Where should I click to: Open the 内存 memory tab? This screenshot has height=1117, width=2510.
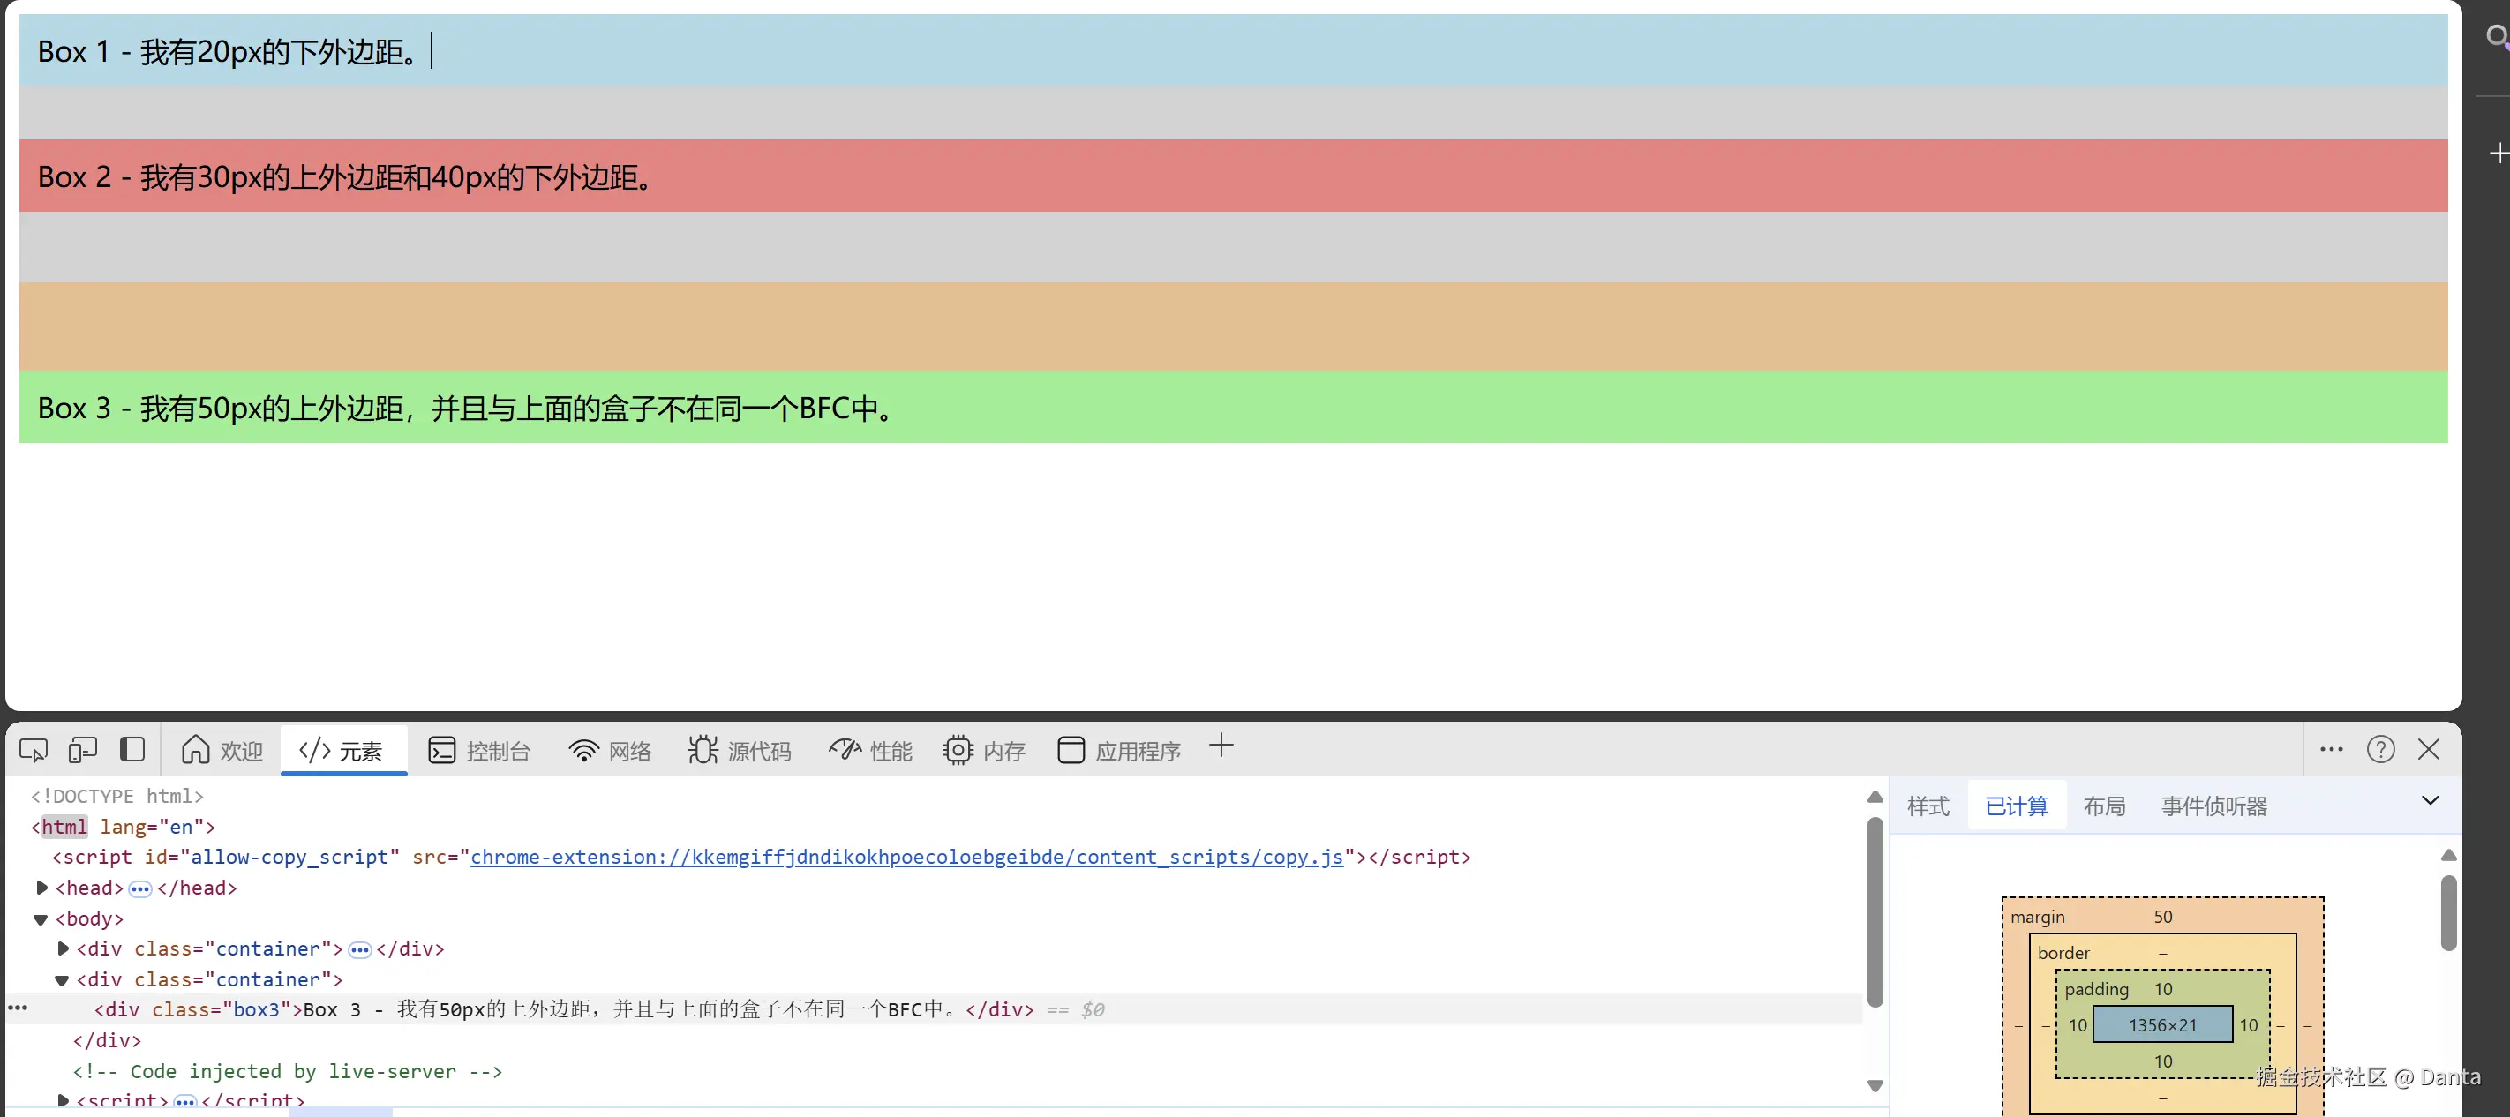pyautogui.click(x=984, y=751)
